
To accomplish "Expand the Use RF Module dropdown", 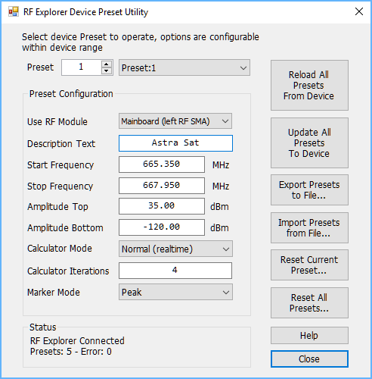I will coord(175,121).
